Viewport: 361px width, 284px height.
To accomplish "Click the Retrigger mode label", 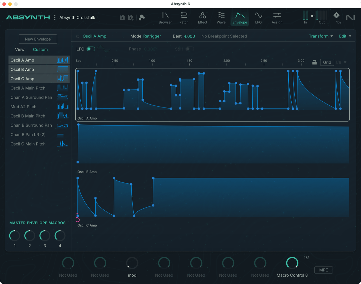I will tap(152, 36).
